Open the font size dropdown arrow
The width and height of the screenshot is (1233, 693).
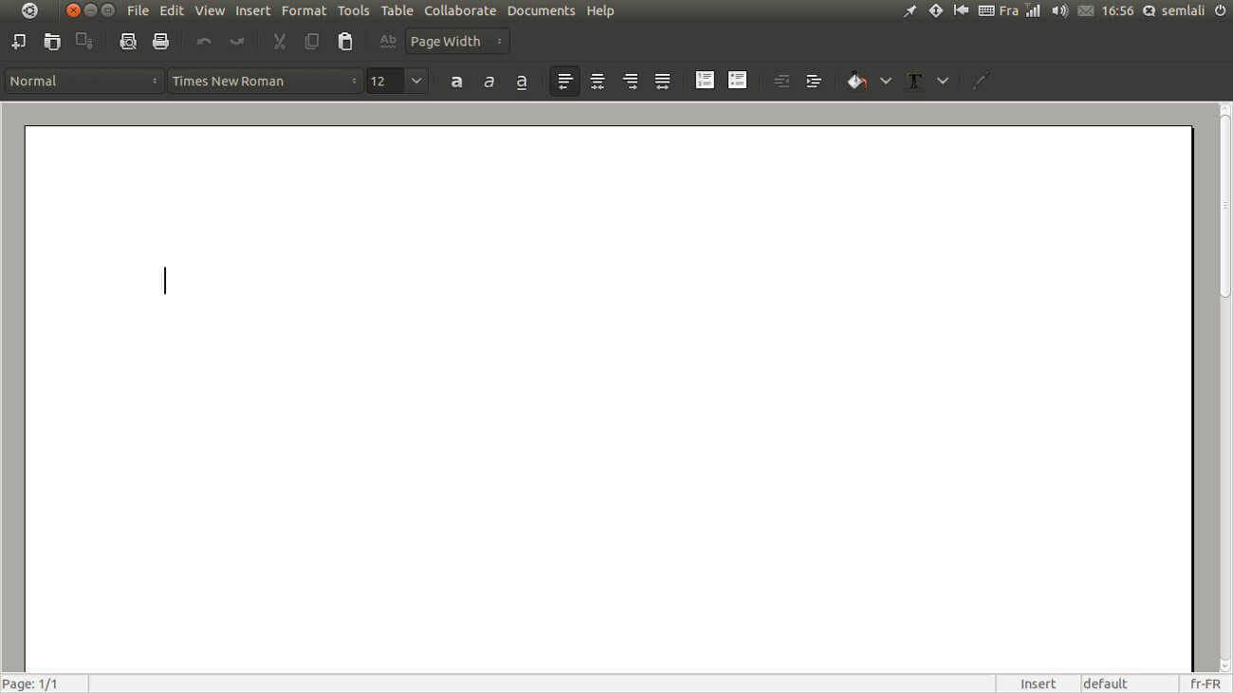(x=416, y=82)
